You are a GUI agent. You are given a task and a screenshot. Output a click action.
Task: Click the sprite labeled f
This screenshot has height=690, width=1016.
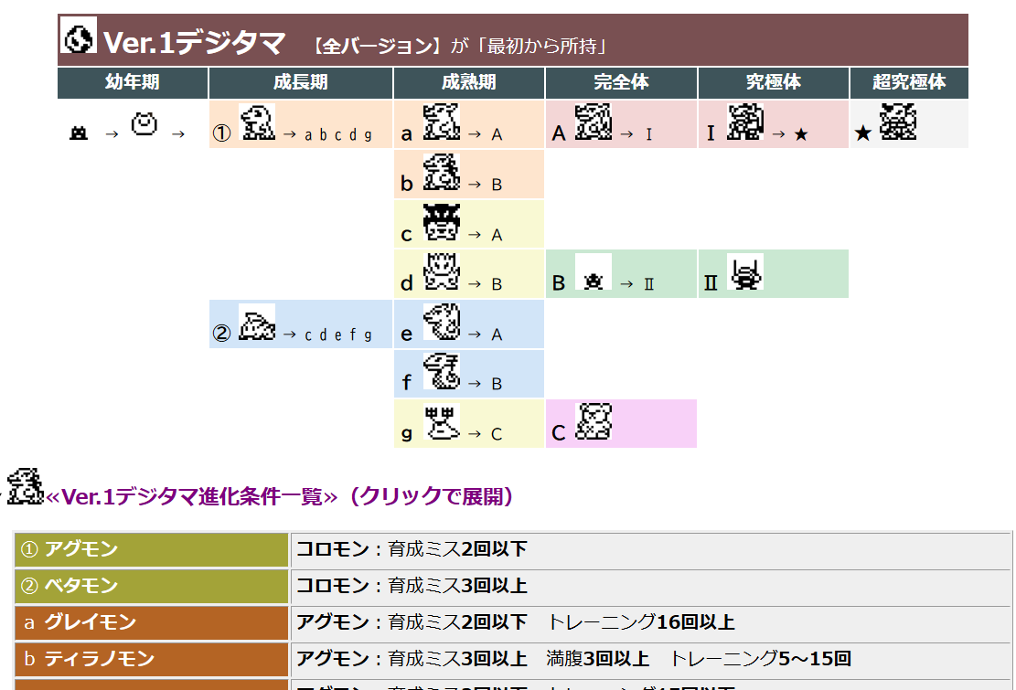(442, 371)
